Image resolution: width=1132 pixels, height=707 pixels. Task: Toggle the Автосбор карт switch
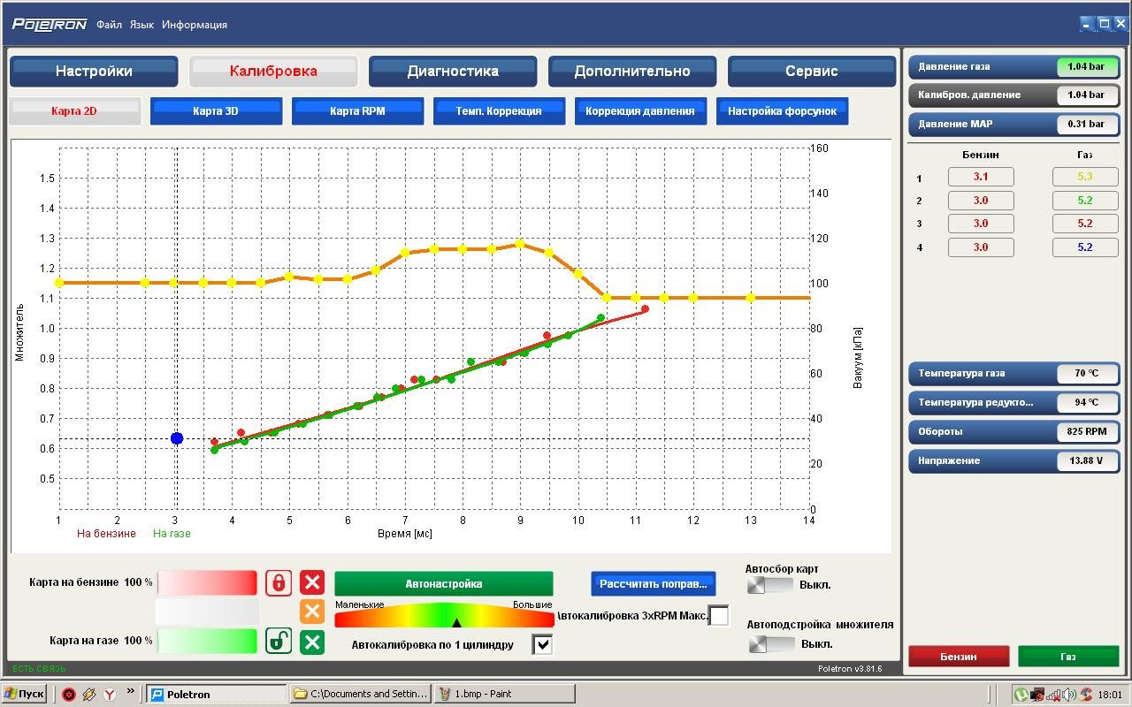coord(769,585)
